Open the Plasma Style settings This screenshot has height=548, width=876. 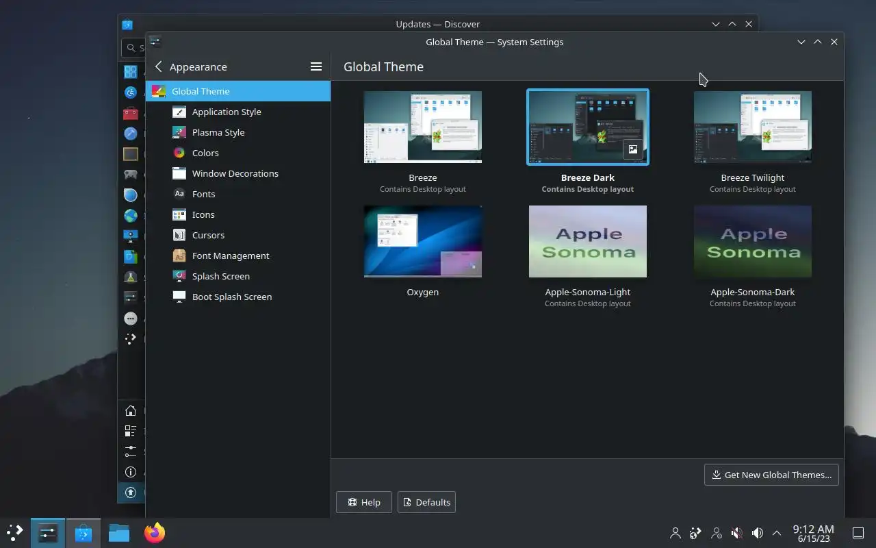(x=237, y=132)
